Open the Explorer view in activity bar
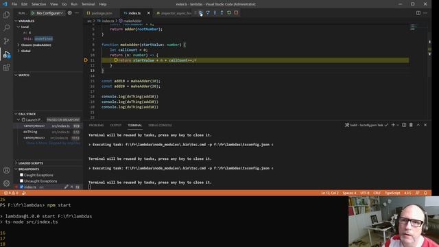The height and width of the screenshot is (247, 439). pos(6,14)
